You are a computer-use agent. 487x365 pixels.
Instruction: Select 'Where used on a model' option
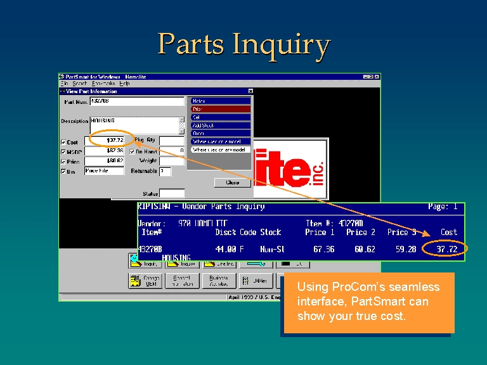pos(221,141)
